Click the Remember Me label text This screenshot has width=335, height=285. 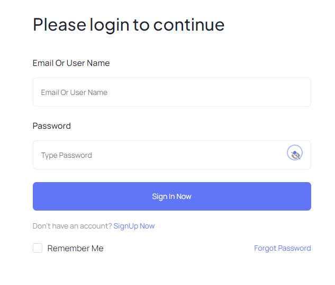tap(76, 249)
